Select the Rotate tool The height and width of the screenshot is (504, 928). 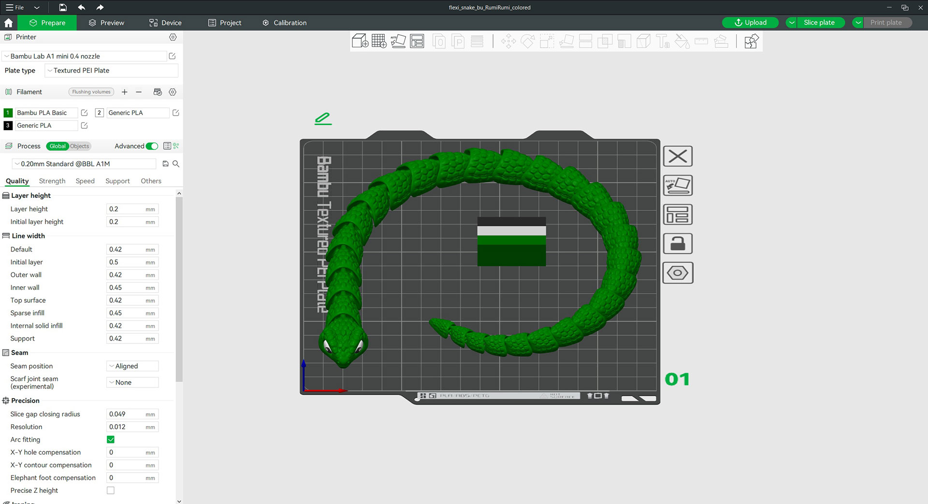(x=528, y=41)
